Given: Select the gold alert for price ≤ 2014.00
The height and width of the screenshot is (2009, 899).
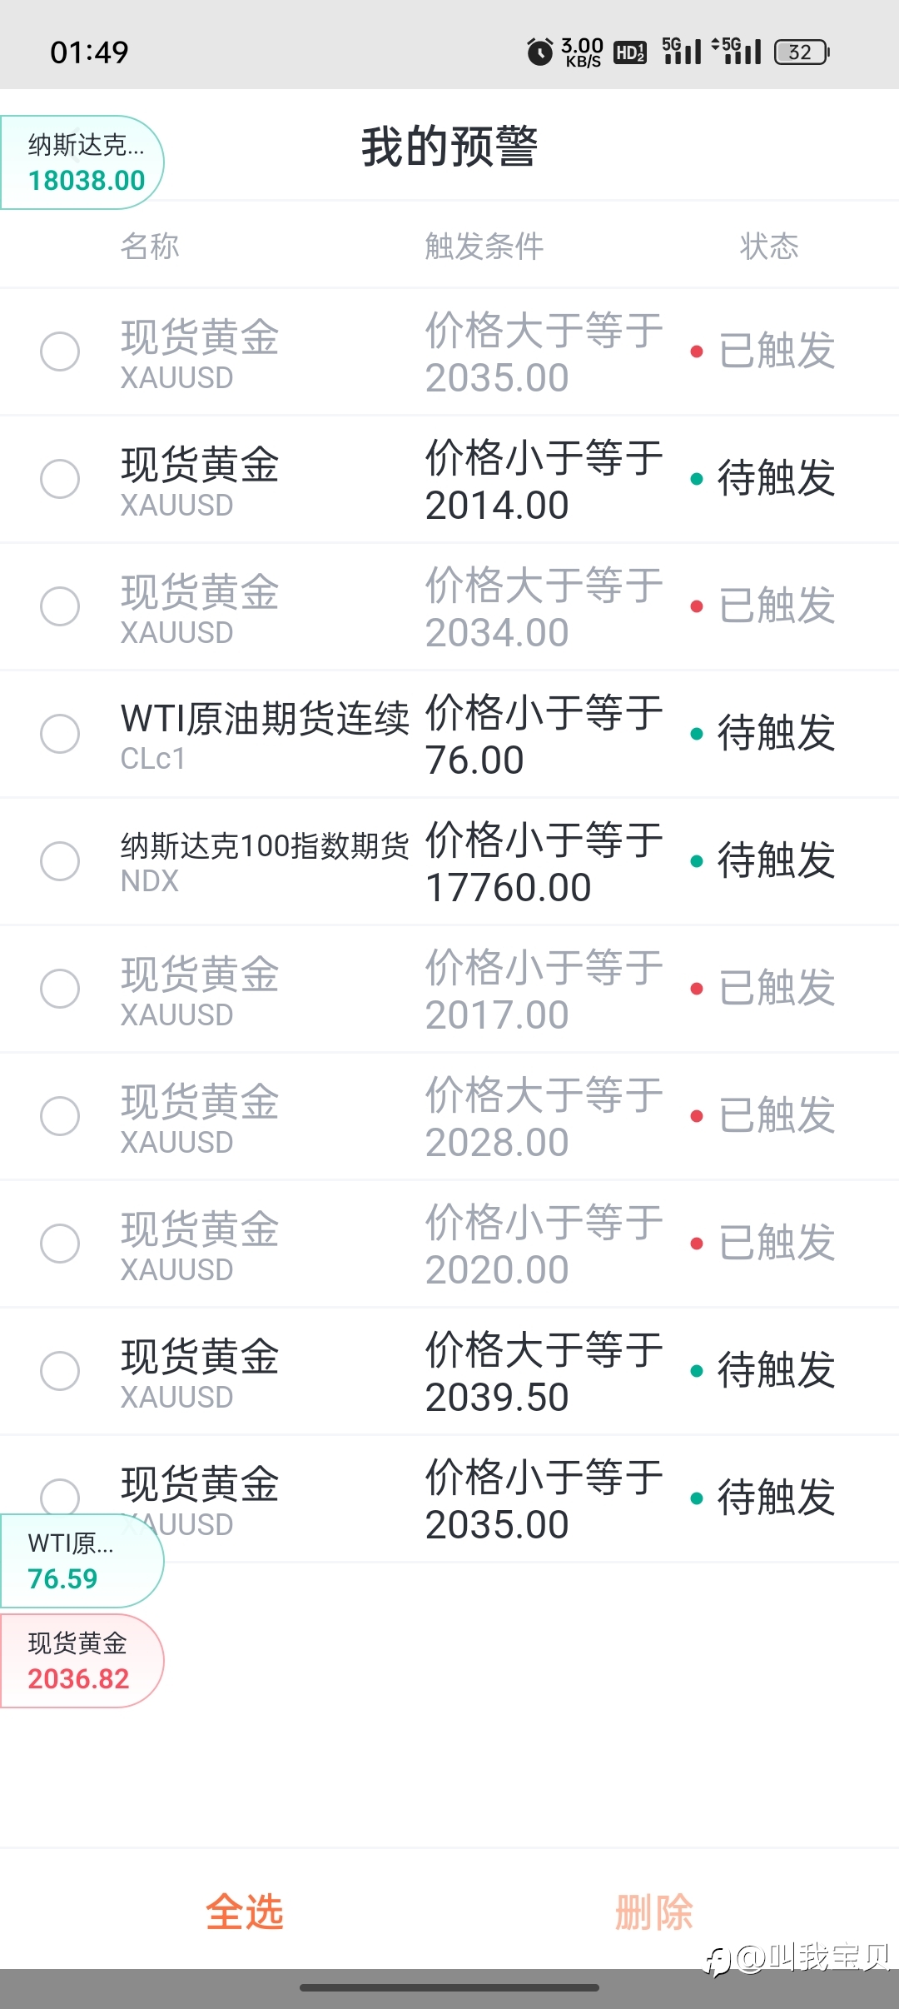Looking at the screenshot, I should 60,479.
